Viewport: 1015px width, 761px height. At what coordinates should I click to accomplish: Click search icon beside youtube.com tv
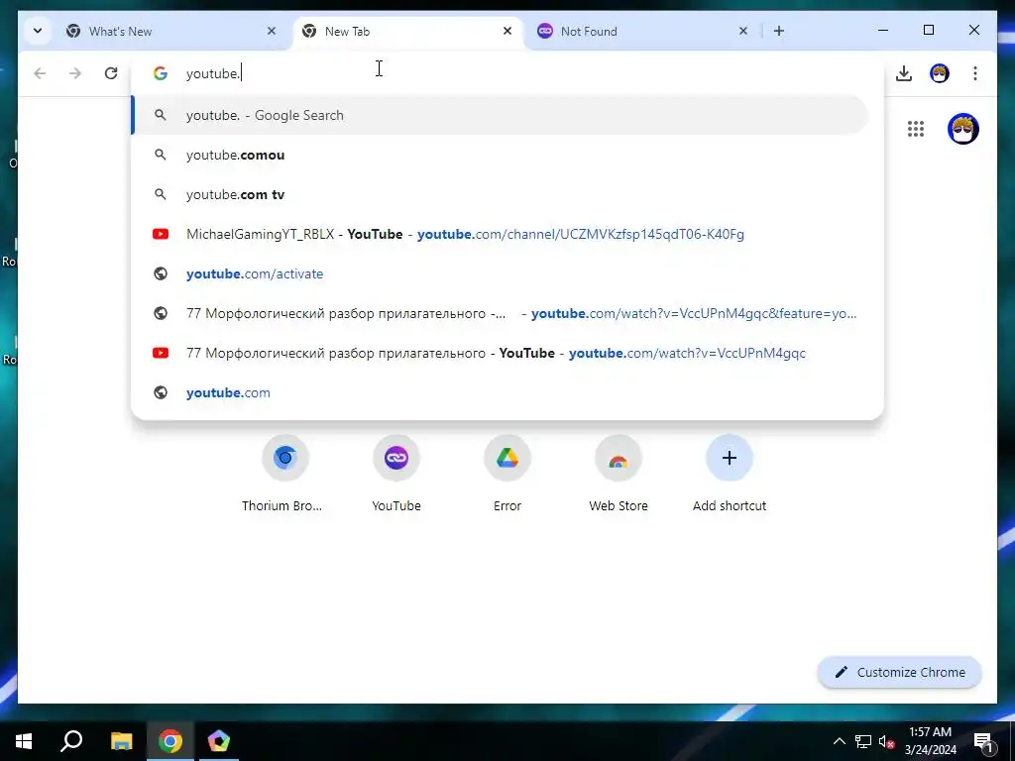(x=161, y=194)
